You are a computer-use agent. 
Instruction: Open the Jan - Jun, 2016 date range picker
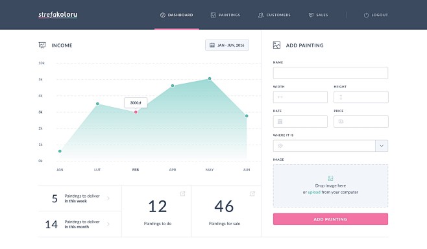227,45
